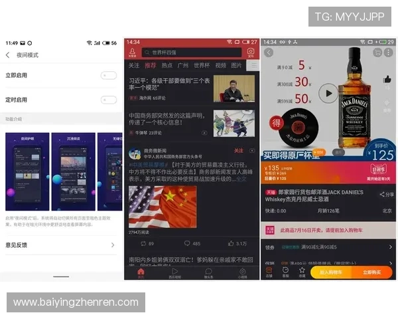Switch to the 广州 tab
The image size is (398, 319).
(183, 65)
